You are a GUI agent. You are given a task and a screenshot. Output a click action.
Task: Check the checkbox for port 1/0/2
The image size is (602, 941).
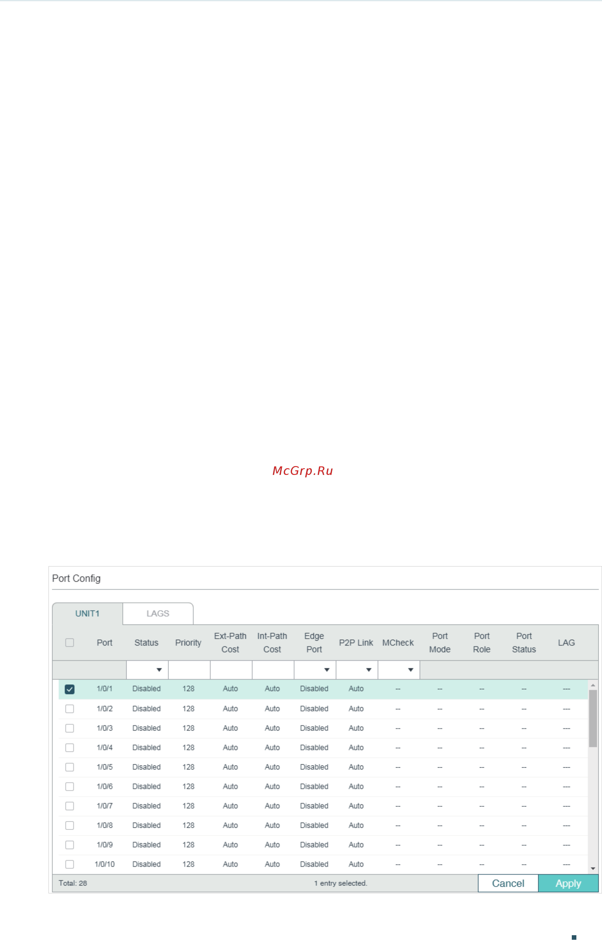coord(70,709)
